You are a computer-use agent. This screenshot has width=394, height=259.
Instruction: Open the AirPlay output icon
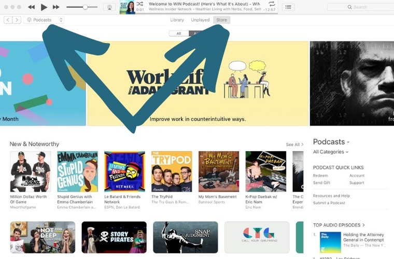coord(109,7)
